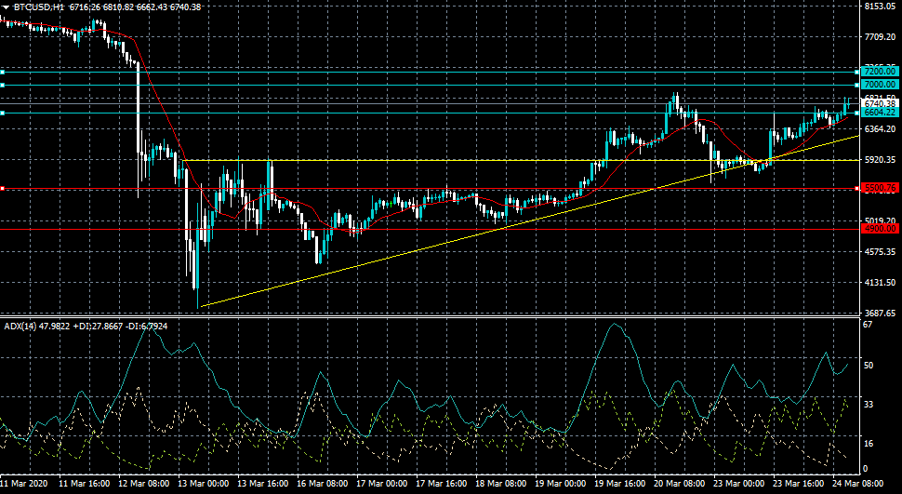Select the red 4900.00 horizontal line
This screenshot has height=494, width=902.
429,229
